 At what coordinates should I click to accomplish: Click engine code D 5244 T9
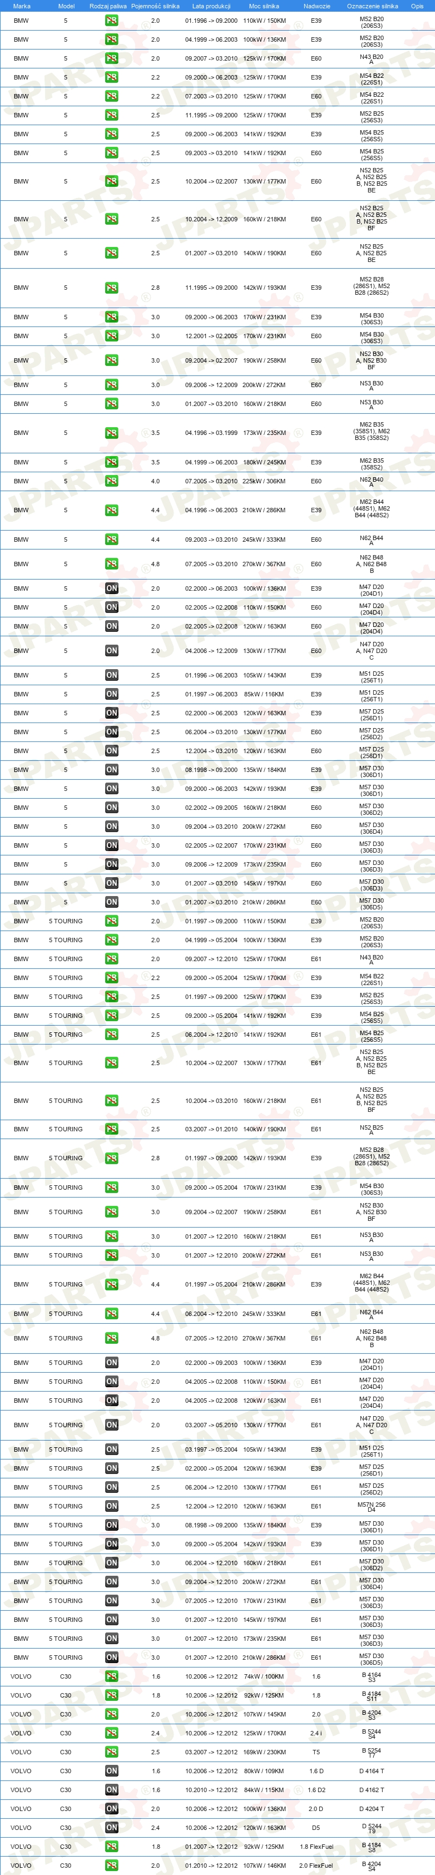point(372,1828)
